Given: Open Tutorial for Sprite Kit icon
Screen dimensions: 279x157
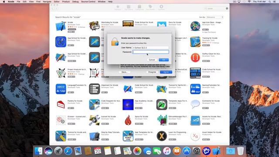Looking at the screenshot, I should pyautogui.click(x=162, y=89).
